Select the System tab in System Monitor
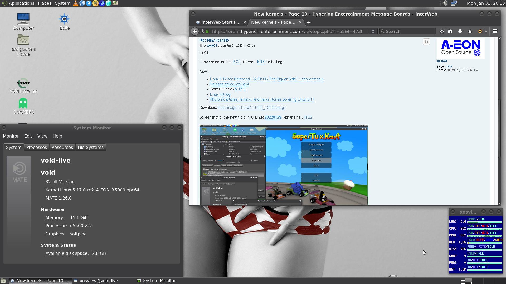This screenshot has height=284, width=506. [14, 147]
